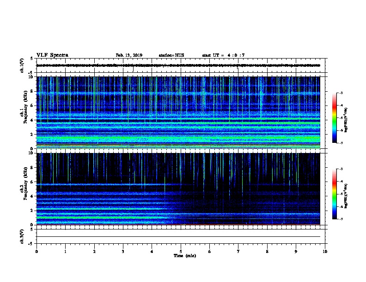This screenshot has width=366, height=282.
Task: Click inside the ch.1 spectrogram panel
Action: (178, 112)
